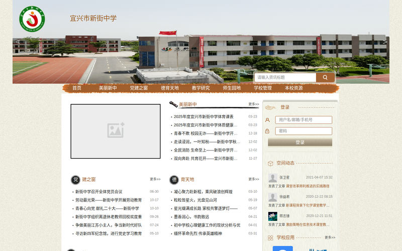Open 本校资源 navigation menu

click(294, 88)
